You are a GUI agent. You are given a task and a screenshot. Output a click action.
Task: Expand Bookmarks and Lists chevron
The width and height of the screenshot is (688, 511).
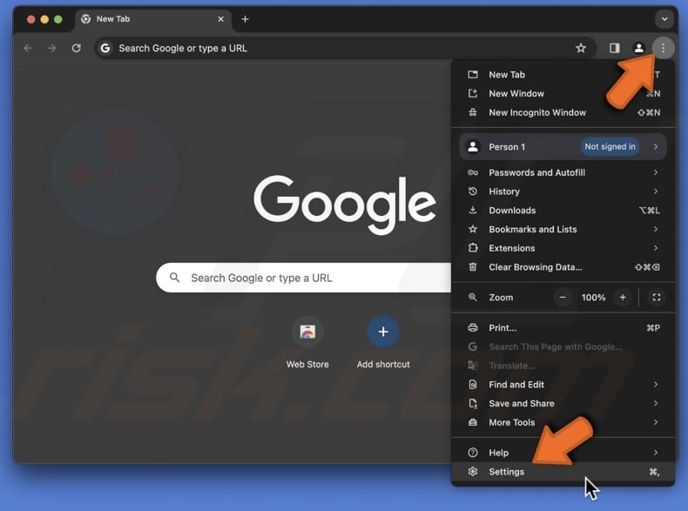click(x=656, y=229)
